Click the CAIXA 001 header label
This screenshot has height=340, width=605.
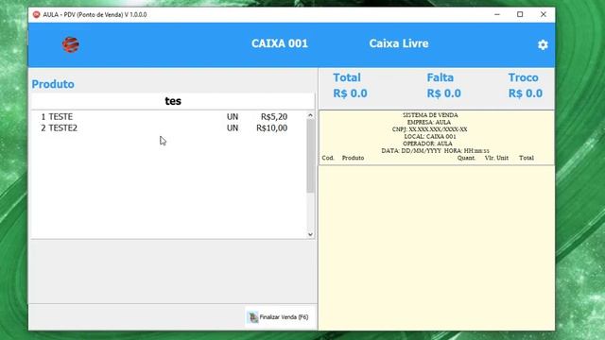280,43
